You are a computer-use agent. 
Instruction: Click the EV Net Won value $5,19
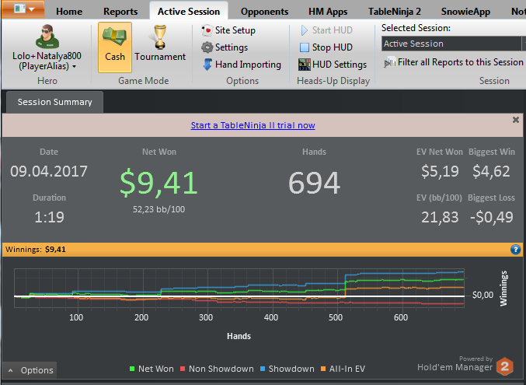440,171
